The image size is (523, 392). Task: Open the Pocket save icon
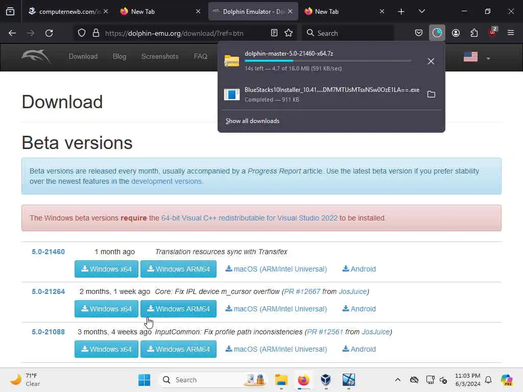[419, 33]
